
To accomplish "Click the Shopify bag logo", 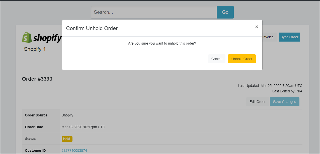I will pyautogui.click(x=27, y=38).
